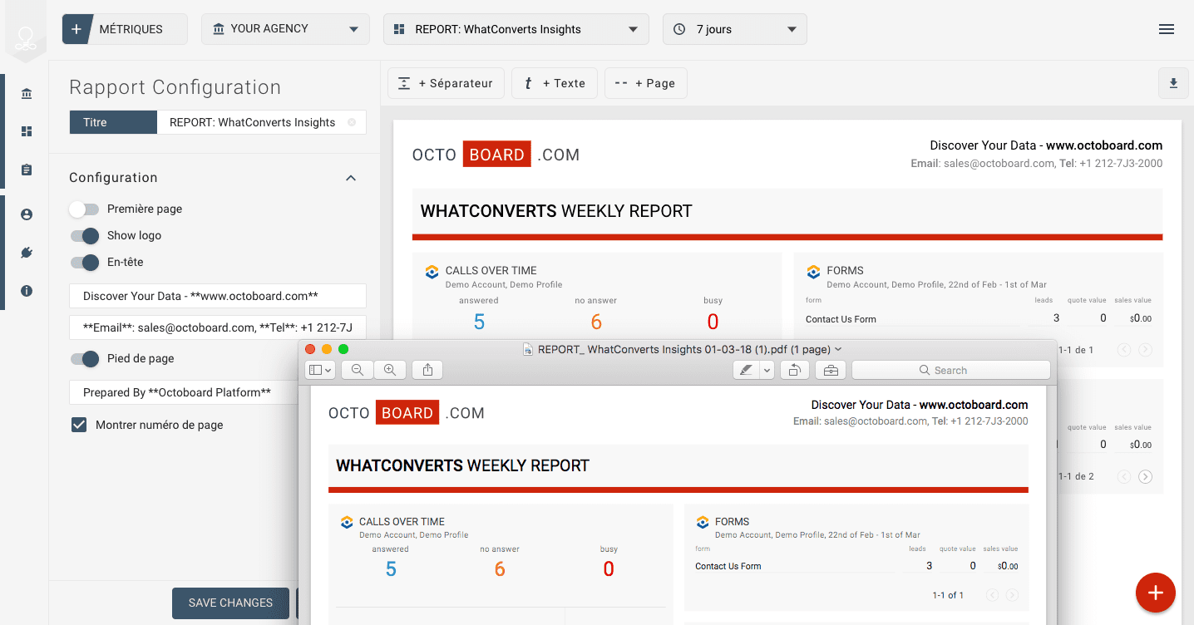Image resolution: width=1194 pixels, height=625 pixels.
Task: Click the sidebar view icon in the PDF viewer
Action: 320,370
